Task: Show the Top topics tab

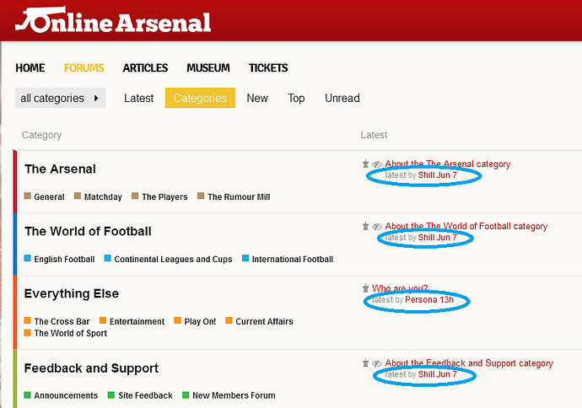Action: click(296, 98)
